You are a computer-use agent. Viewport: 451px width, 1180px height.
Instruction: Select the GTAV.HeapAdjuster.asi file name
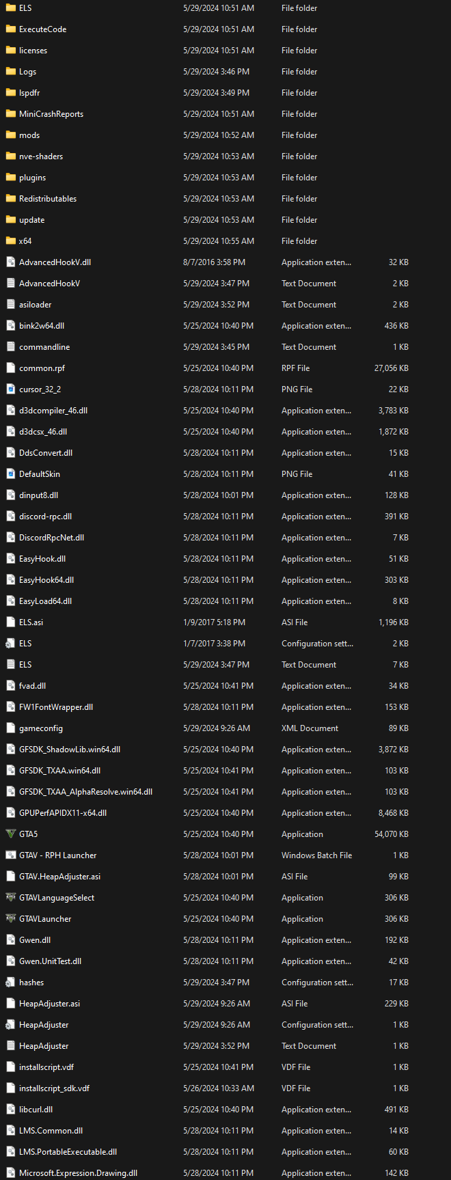[x=59, y=877]
